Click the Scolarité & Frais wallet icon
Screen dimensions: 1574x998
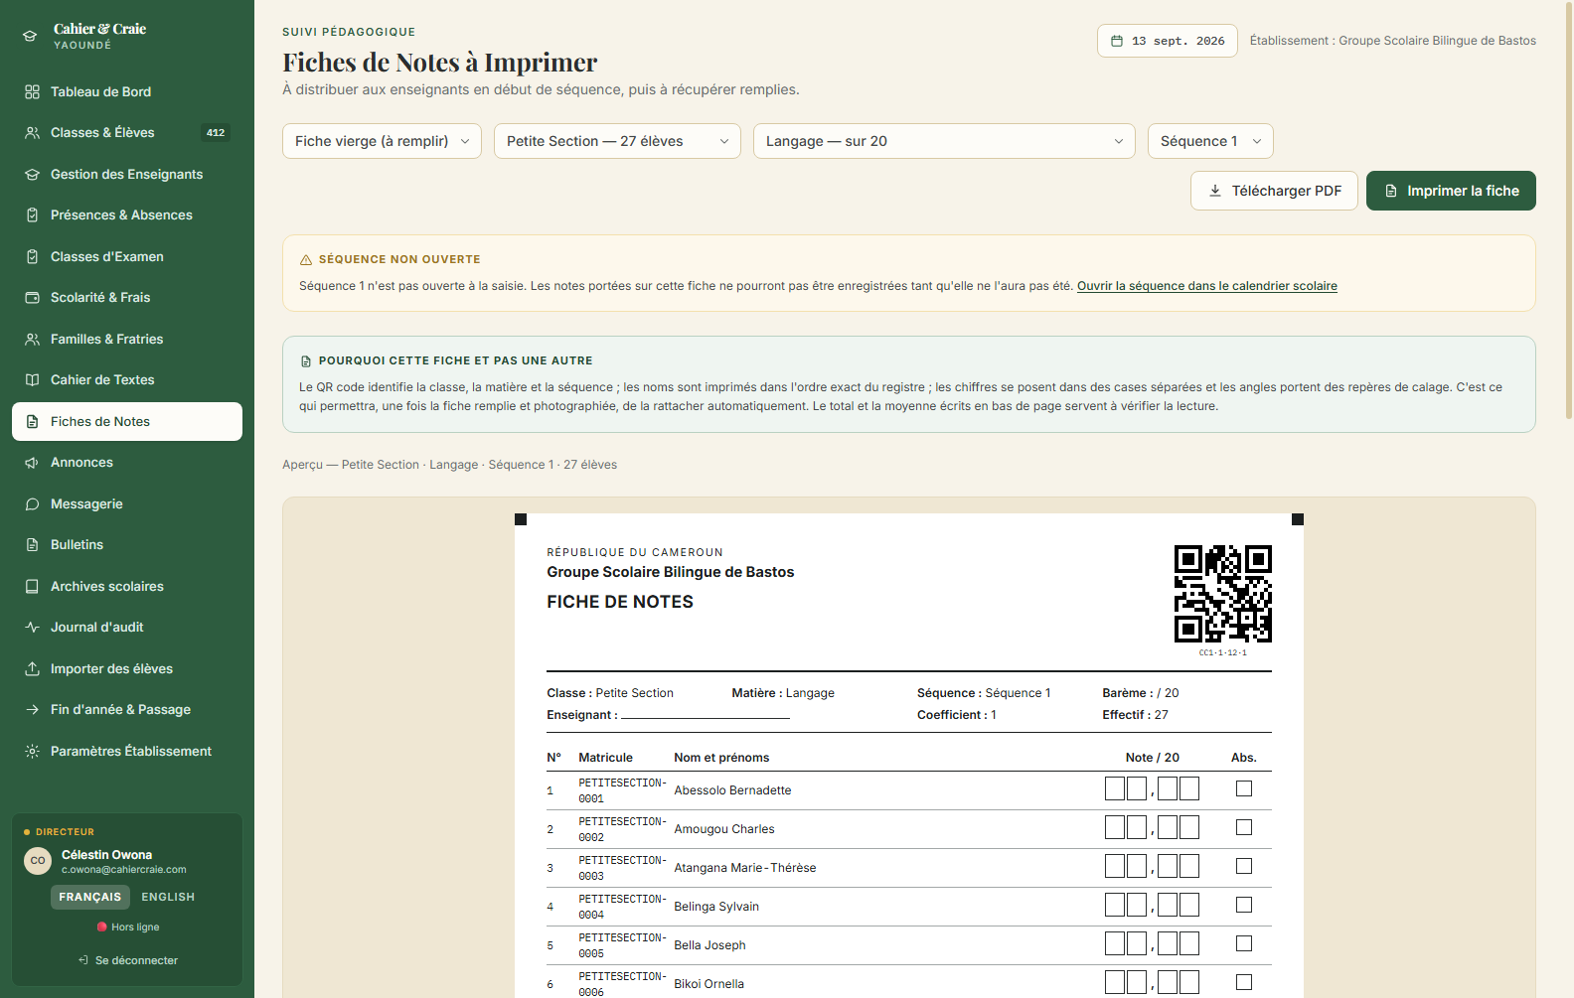(x=32, y=297)
